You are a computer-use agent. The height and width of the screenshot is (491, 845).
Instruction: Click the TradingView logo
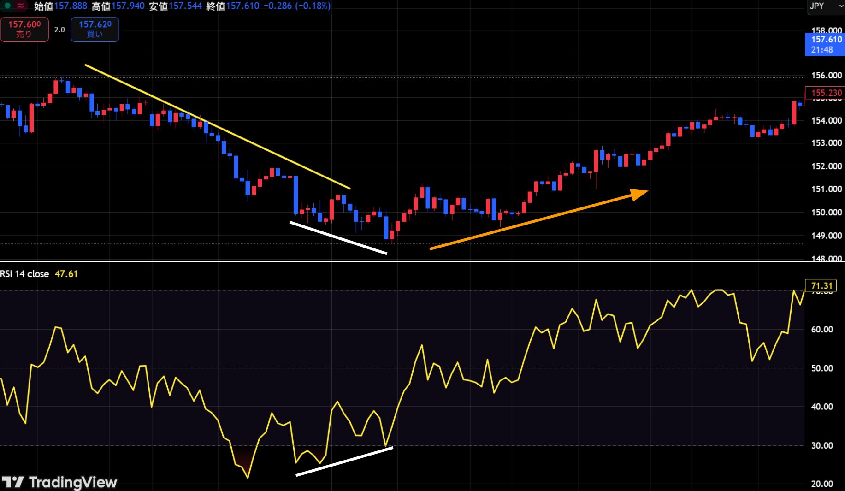(59, 482)
